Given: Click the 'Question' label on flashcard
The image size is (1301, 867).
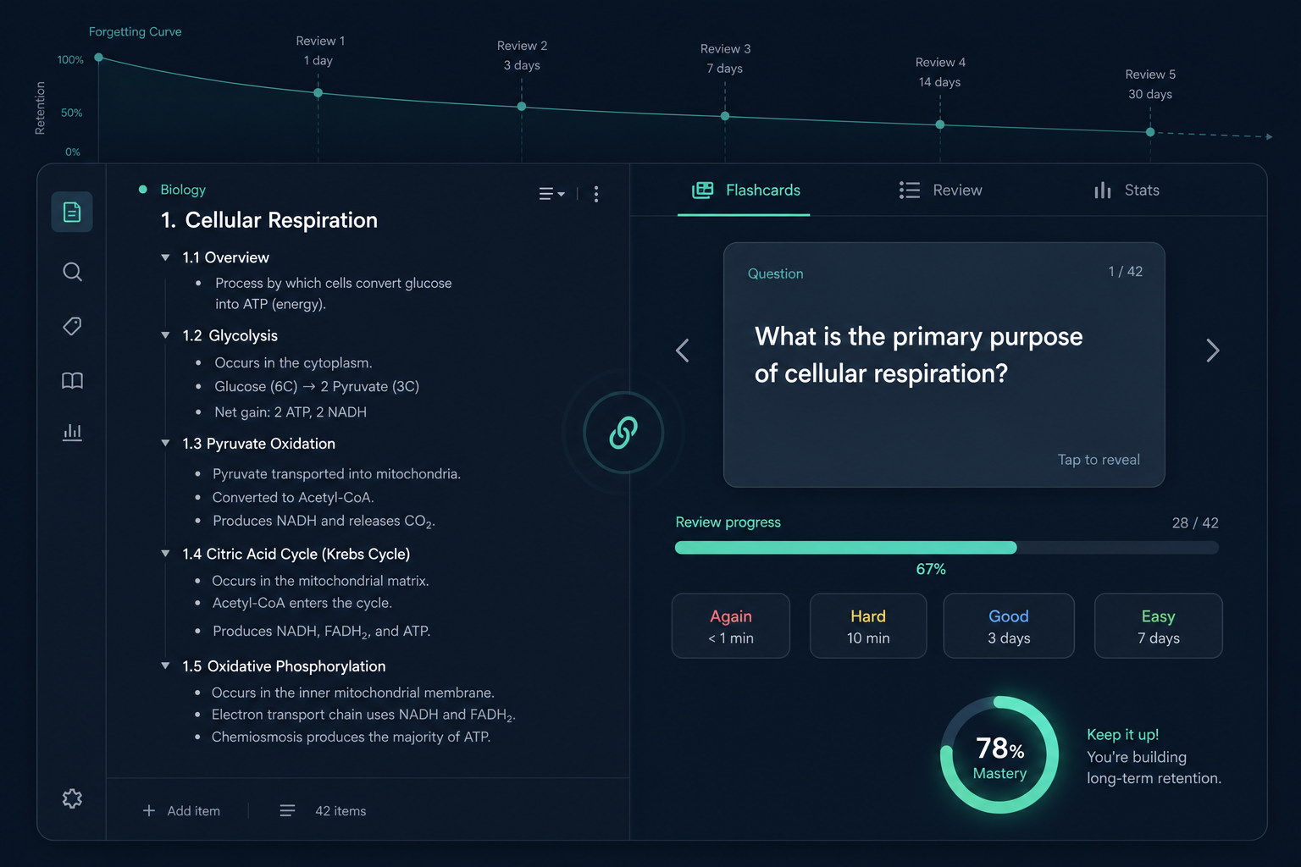Looking at the screenshot, I should pyautogui.click(x=775, y=273).
